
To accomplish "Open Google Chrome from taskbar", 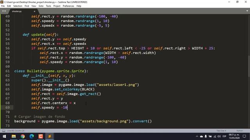I will (23, 136).
